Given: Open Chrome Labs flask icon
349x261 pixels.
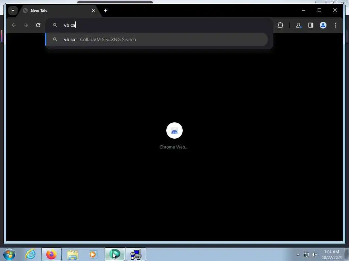Looking at the screenshot, I should 298,25.
